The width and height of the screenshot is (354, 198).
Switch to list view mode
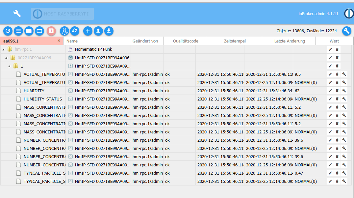(x=18, y=31)
